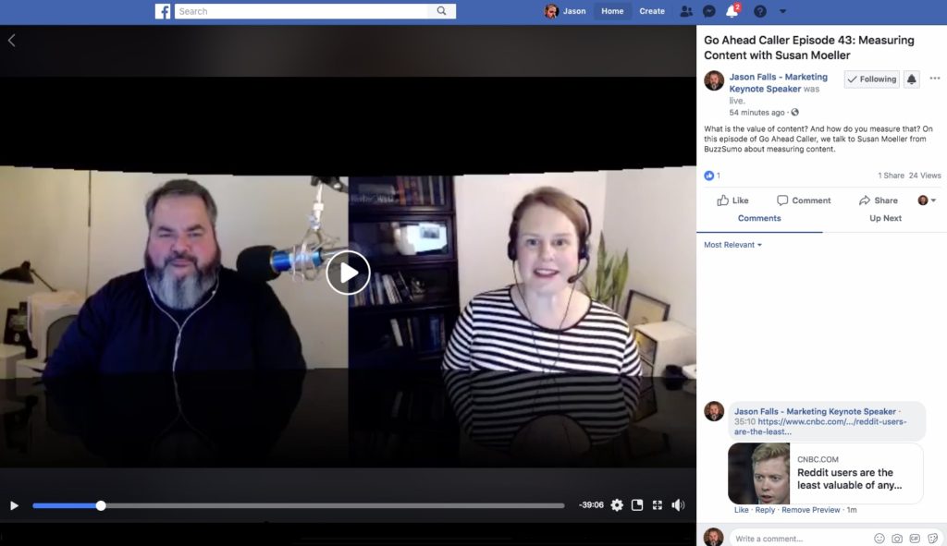Open the Notifications bell in top bar

pos(732,11)
